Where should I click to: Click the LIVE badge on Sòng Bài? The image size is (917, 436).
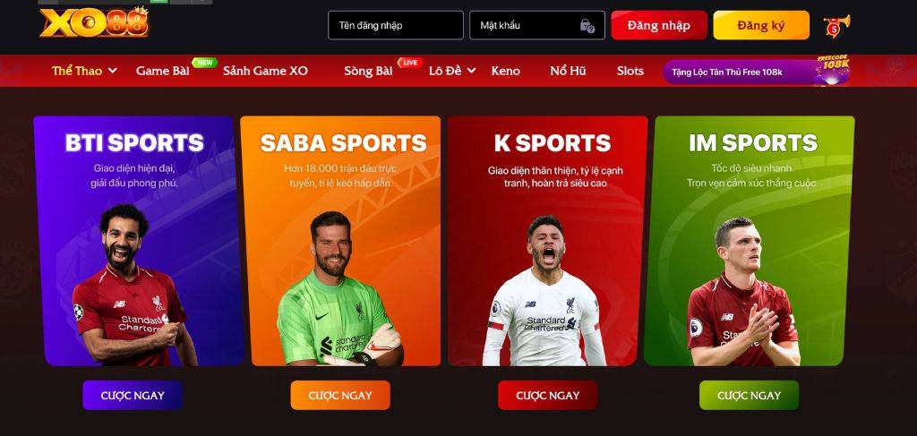410,63
